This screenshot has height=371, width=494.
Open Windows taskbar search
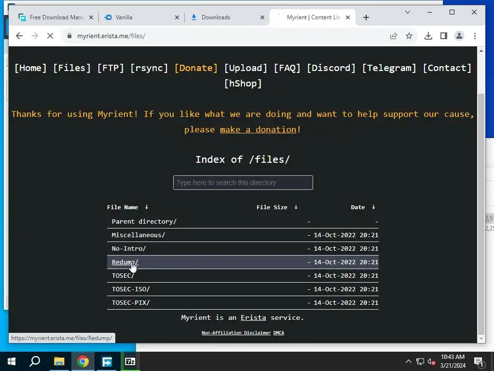point(35,361)
